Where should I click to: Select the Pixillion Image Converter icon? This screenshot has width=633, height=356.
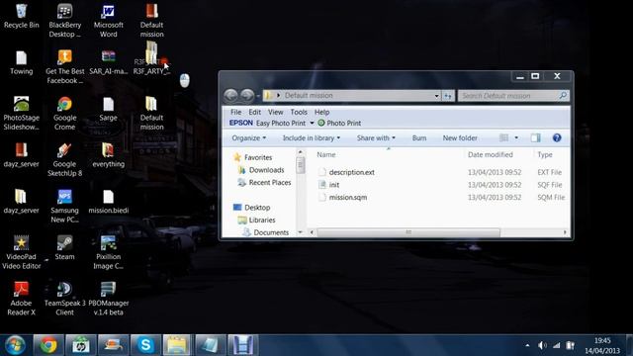pos(108,252)
